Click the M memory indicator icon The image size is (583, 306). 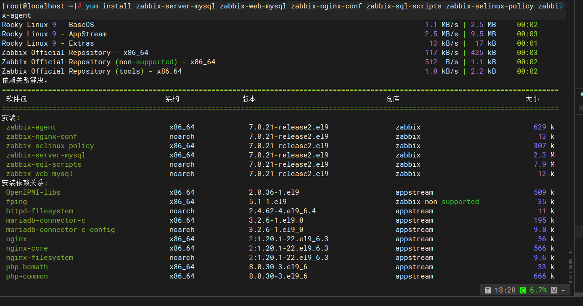point(554,290)
